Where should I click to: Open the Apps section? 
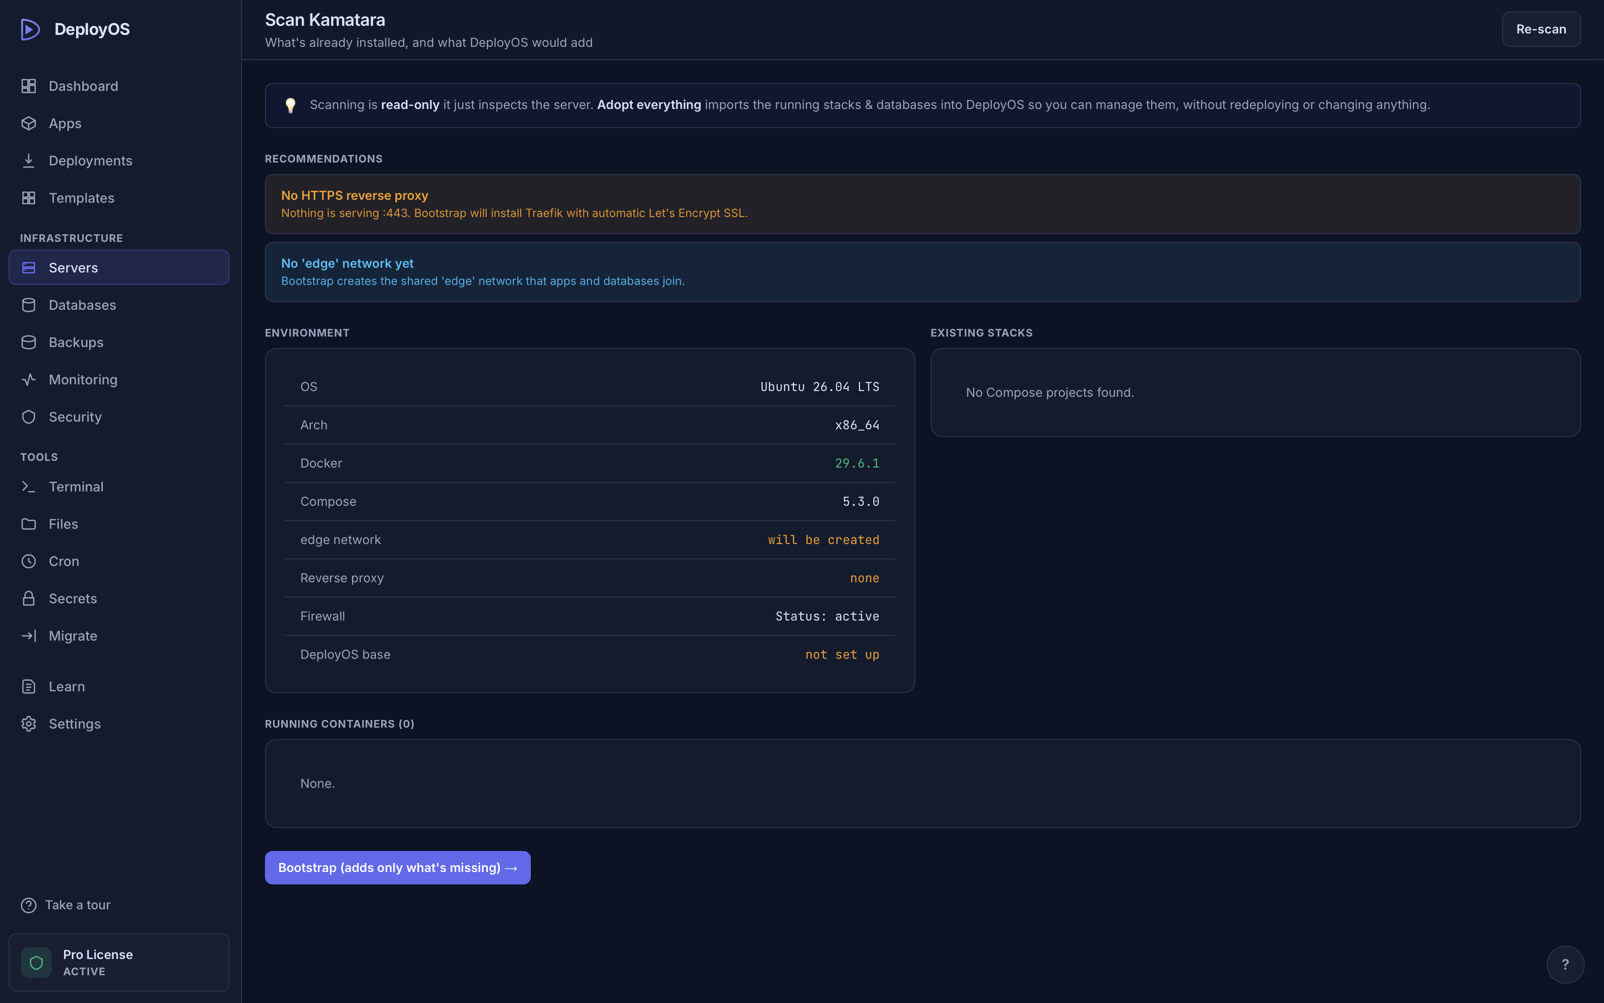119,123
